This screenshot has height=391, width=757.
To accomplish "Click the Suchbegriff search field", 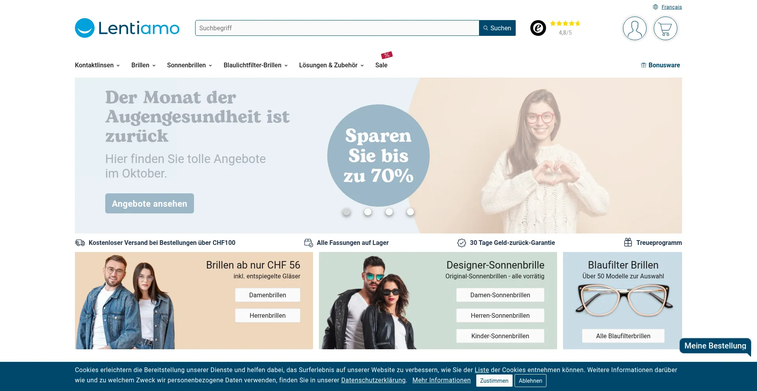I will [x=337, y=28].
